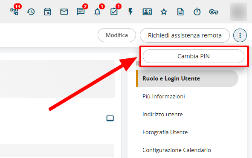Click the favorites star icon

[164, 12]
